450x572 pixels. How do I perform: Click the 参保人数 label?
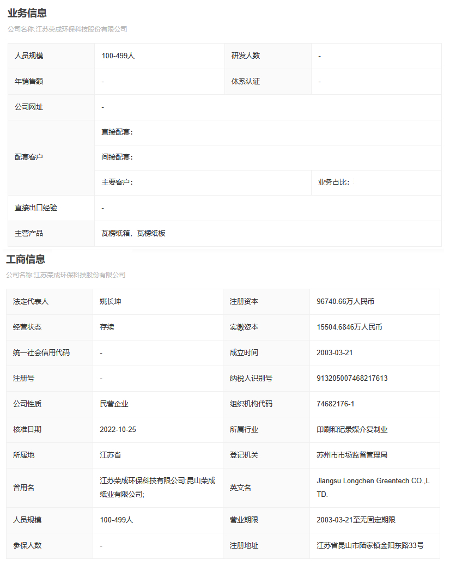(27, 545)
